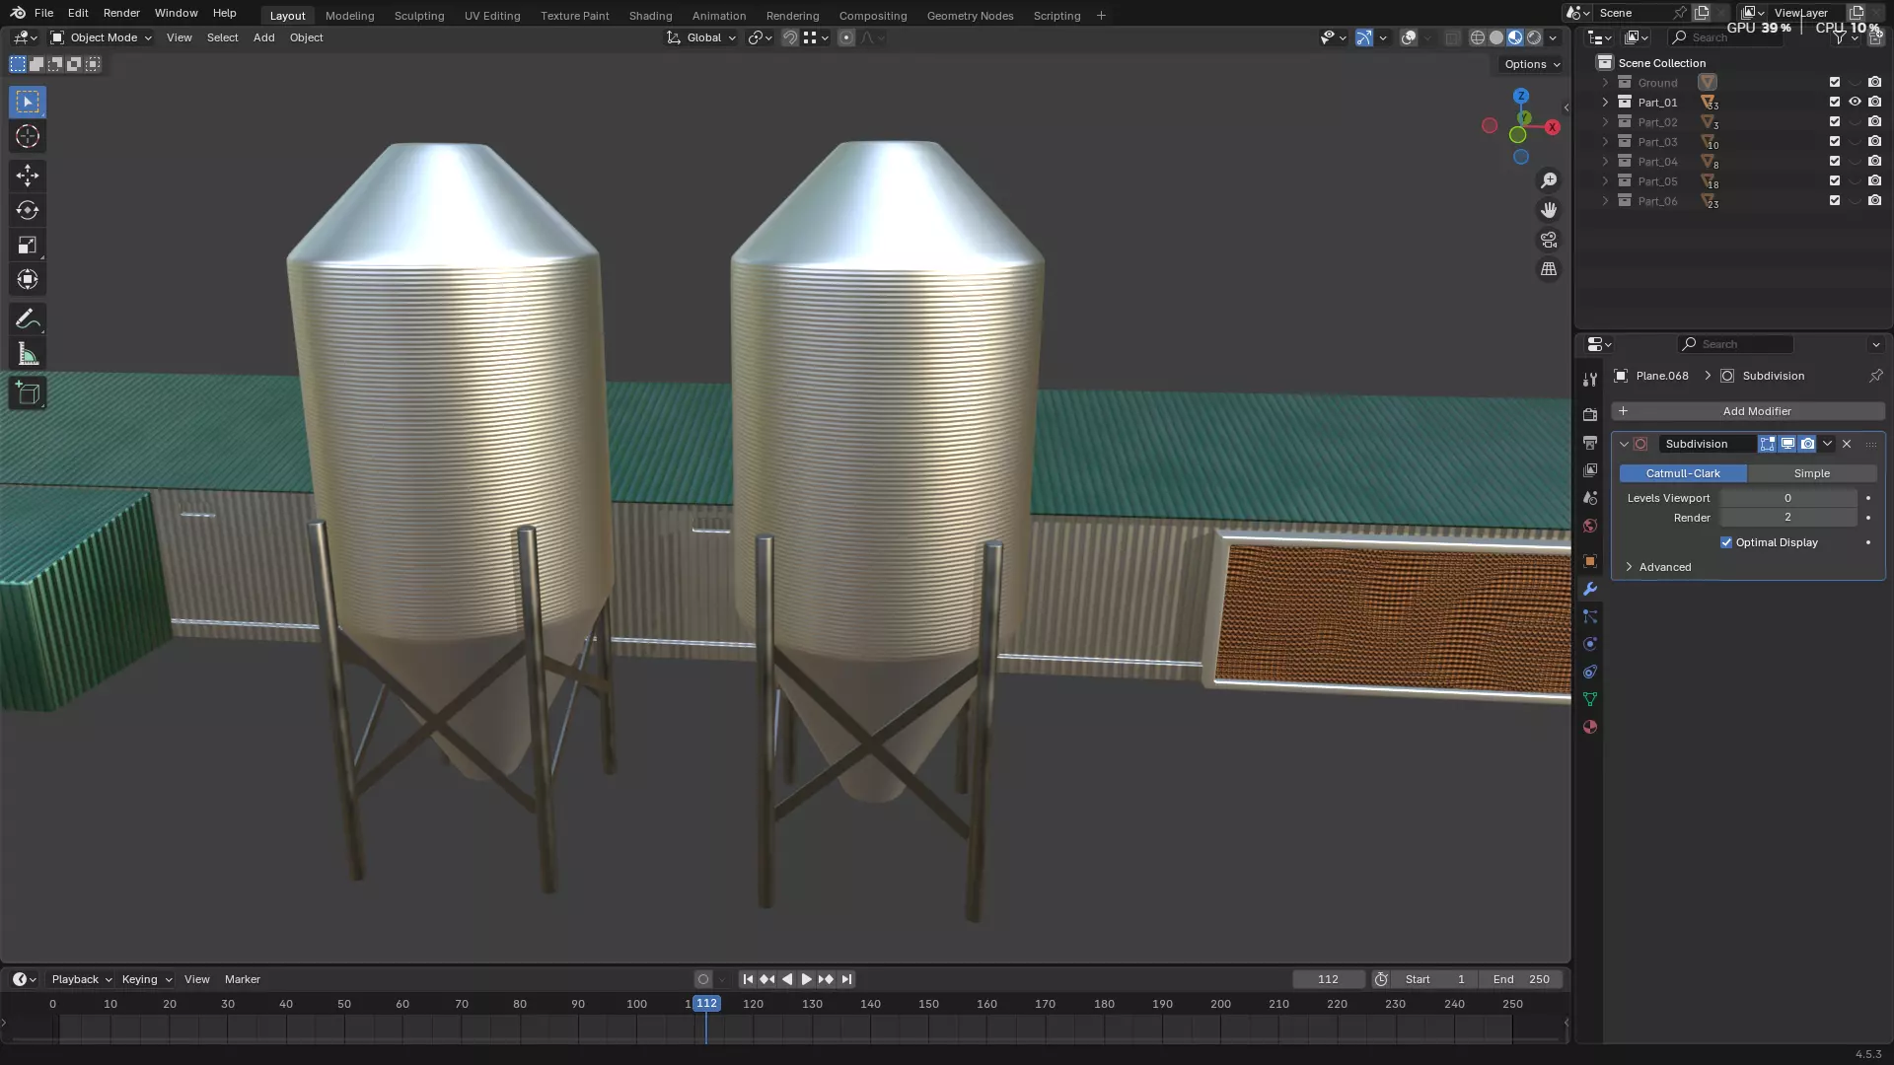The height and width of the screenshot is (1065, 1894).
Task: Click the viewport pan hand icon
Action: pos(1549,210)
